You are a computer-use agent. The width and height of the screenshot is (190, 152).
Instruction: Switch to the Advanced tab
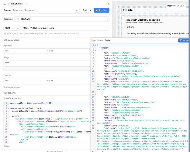pyautogui.click(x=29, y=10)
